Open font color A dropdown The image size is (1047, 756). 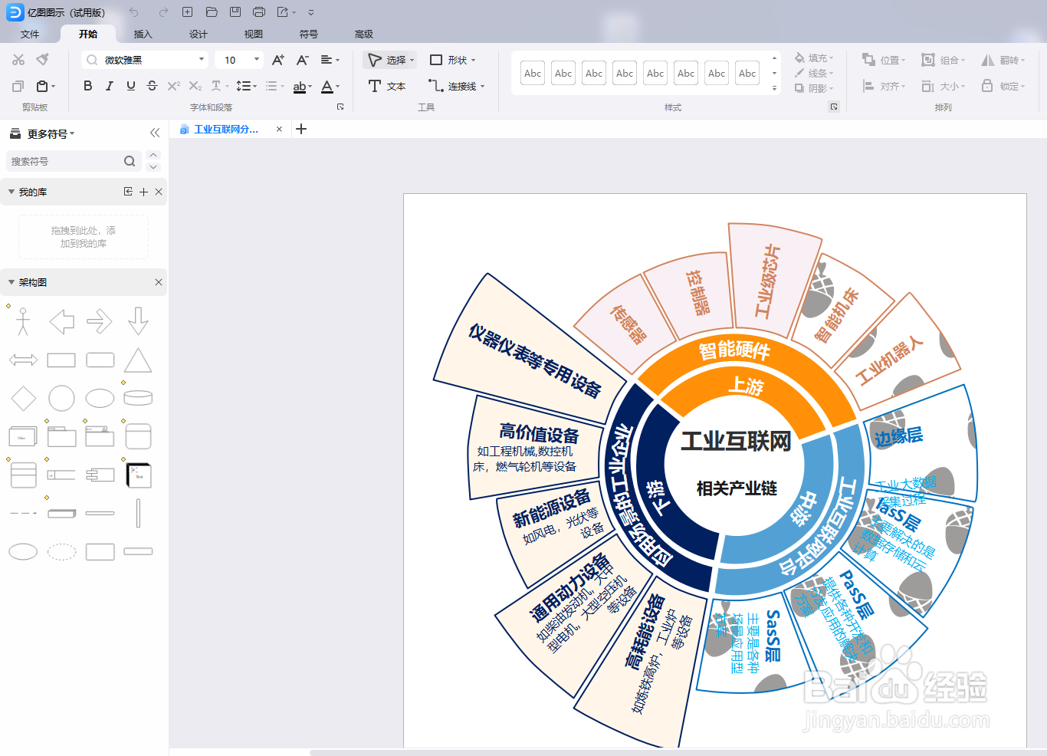coord(330,86)
